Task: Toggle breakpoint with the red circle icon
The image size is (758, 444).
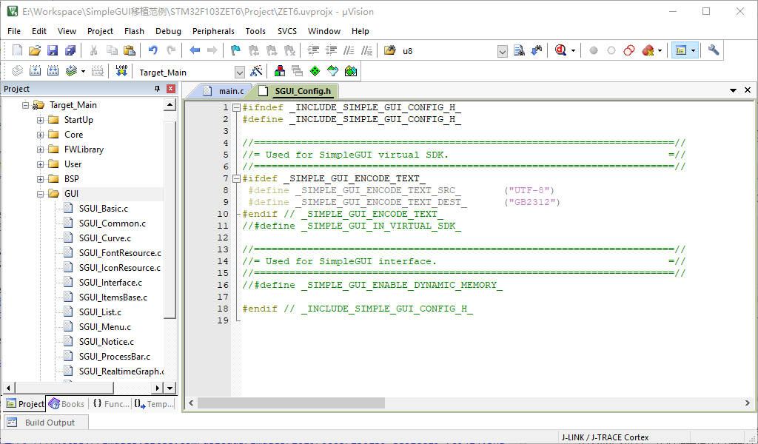Action: coord(594,50)
